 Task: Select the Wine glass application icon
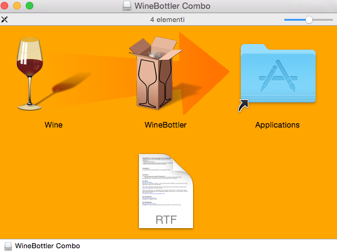click(30, 74)
